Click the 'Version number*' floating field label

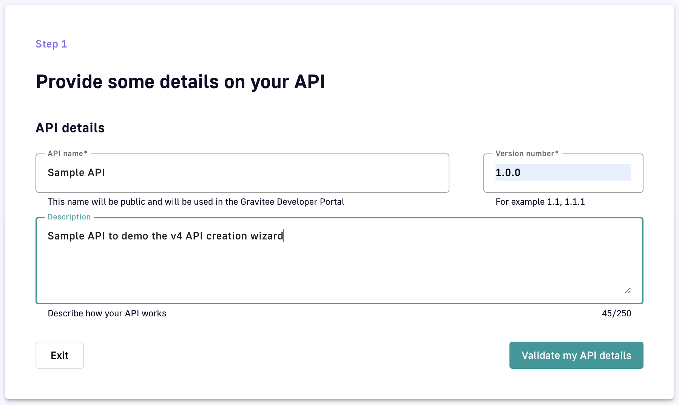(x=526, y=153)
